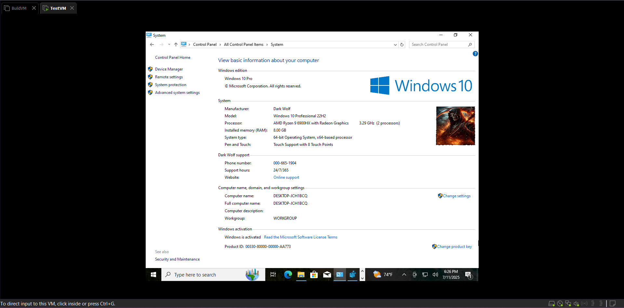Click the computer icon in address bar
The width and height of the screenshot is (624, 308).
click(x=184, y=44)
